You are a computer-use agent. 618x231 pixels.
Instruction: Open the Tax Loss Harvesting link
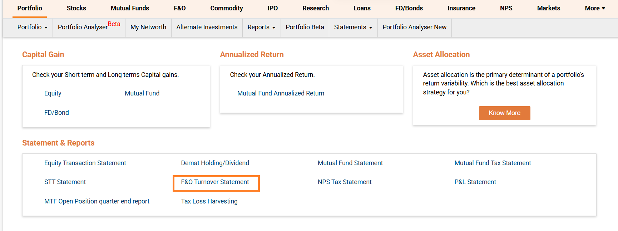click(x=209, y=201)
